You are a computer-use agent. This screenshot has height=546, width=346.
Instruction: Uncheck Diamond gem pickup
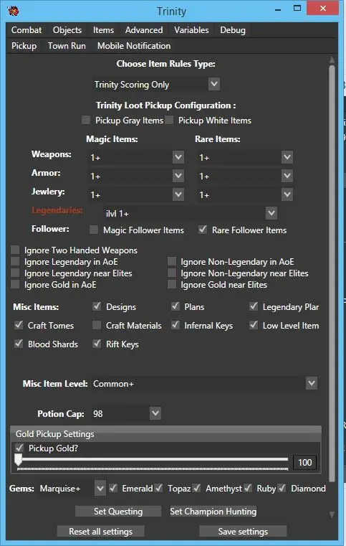coord(282,488)
